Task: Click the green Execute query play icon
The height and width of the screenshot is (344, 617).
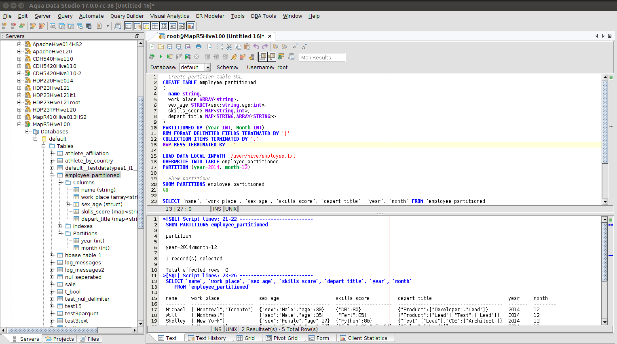Action: pos(161,57)
